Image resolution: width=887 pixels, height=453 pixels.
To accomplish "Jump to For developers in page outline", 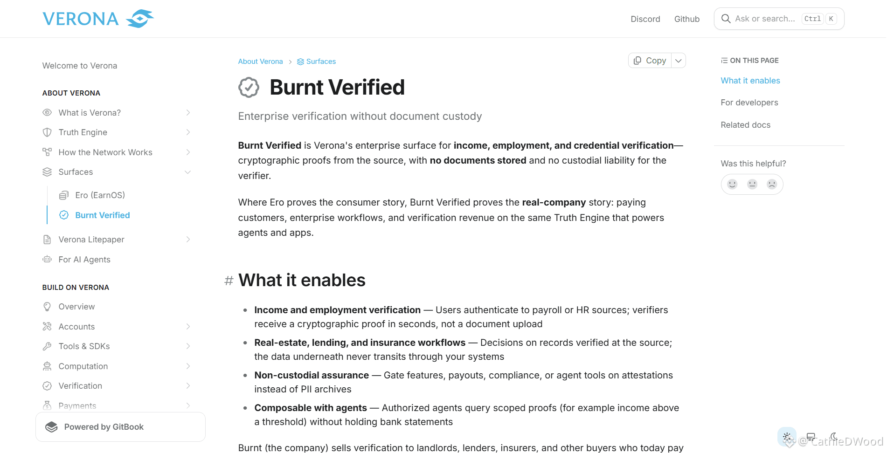I will [749, 103].
